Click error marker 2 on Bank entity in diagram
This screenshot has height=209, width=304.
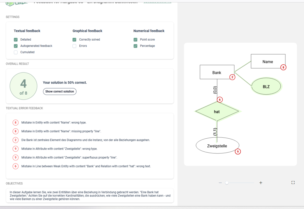tap(232, 77)
